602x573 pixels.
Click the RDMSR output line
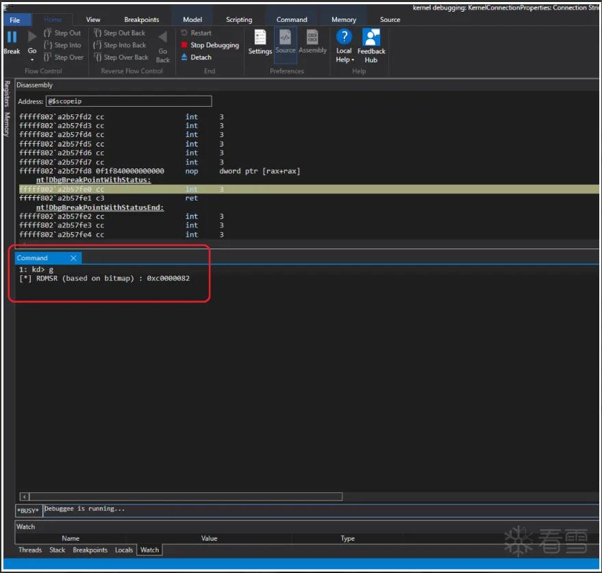[x=104, y=278]
